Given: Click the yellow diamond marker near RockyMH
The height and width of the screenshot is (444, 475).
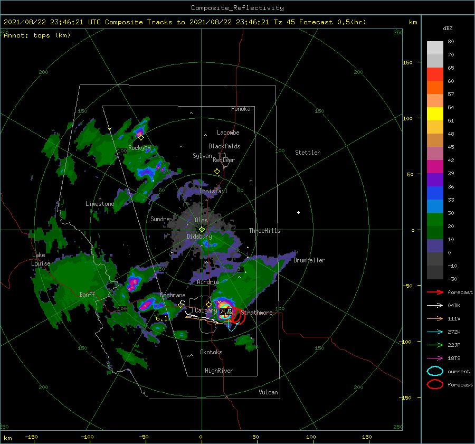Looking at the screenshot, I should [x=141, y=138].
